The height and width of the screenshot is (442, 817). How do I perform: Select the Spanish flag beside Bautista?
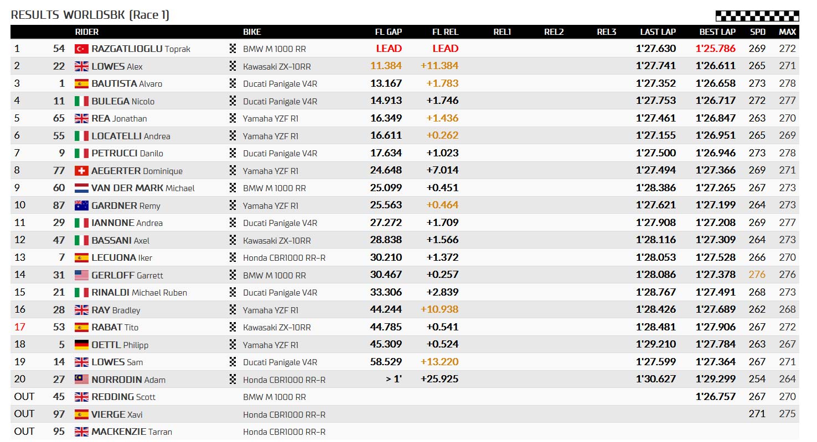tap(81, 83)
